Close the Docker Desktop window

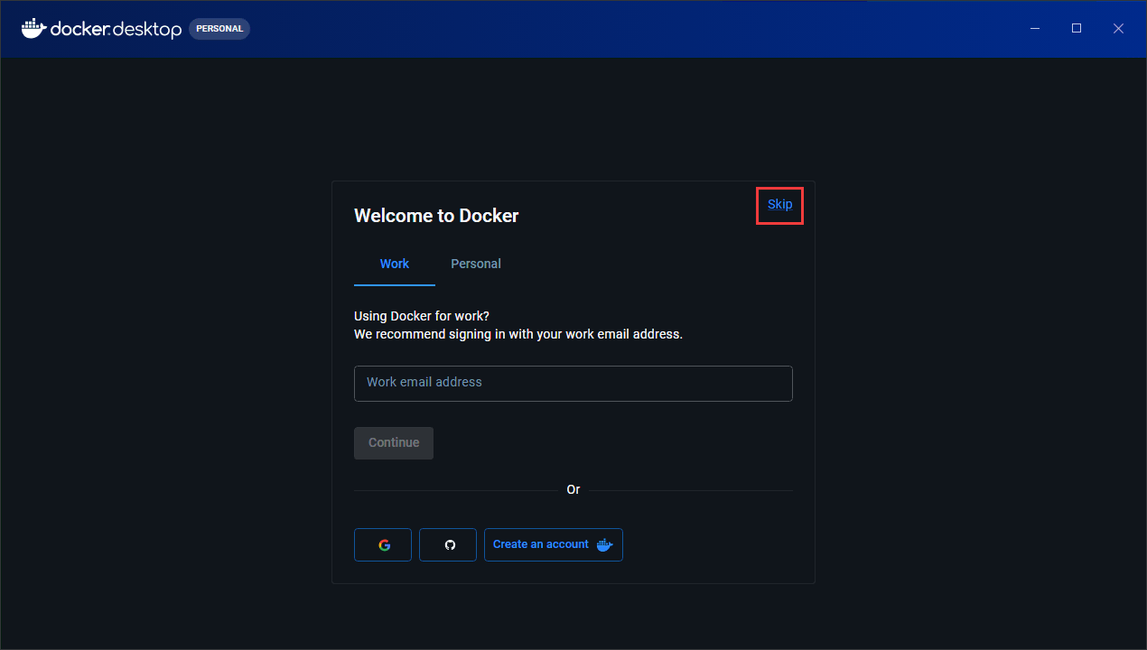click(1118, 29)
